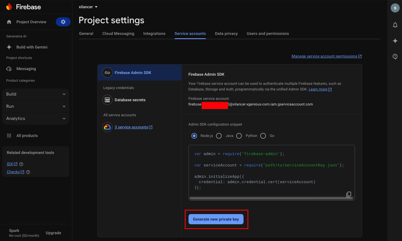
Task: Select the Database secrets icon
Action: coord(107,100)
